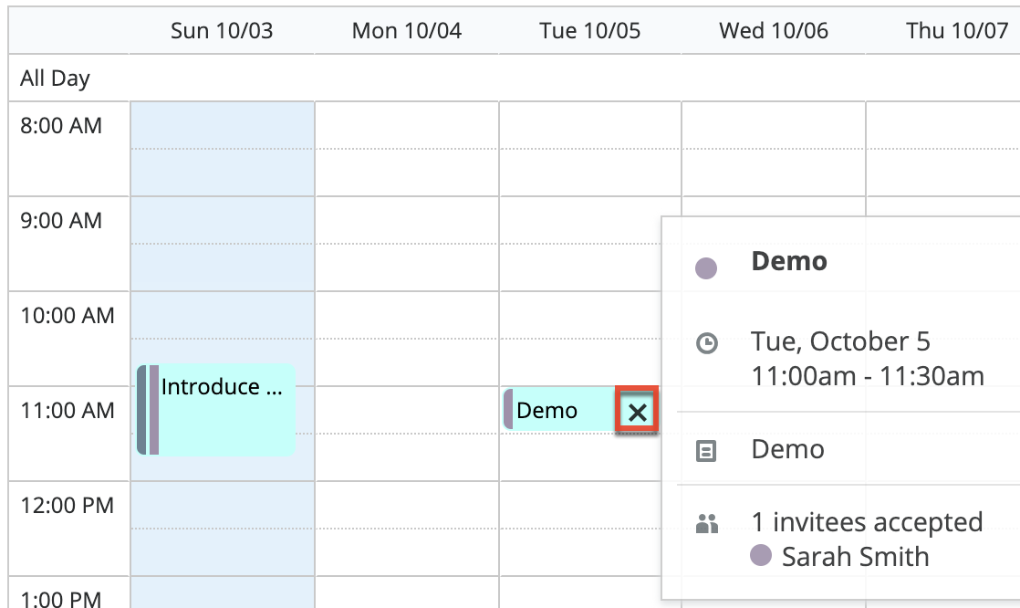Click the Demo title in the popup
This screenshot has height=608, width=1020.
pyautogui.click(x=789, y=262)
